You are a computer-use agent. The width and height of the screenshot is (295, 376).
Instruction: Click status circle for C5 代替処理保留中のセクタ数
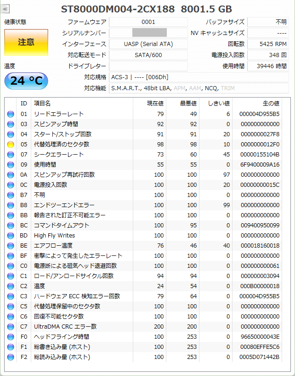[11, 307]
